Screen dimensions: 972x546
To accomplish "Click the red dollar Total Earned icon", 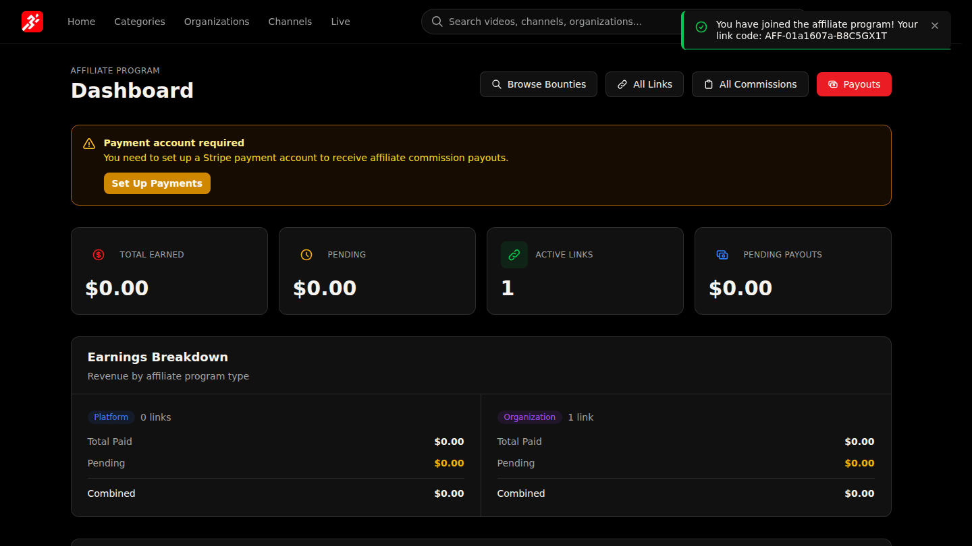I will 99,255.
